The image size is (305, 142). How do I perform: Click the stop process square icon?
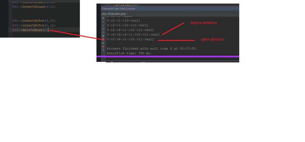click(x=103, y=18)
